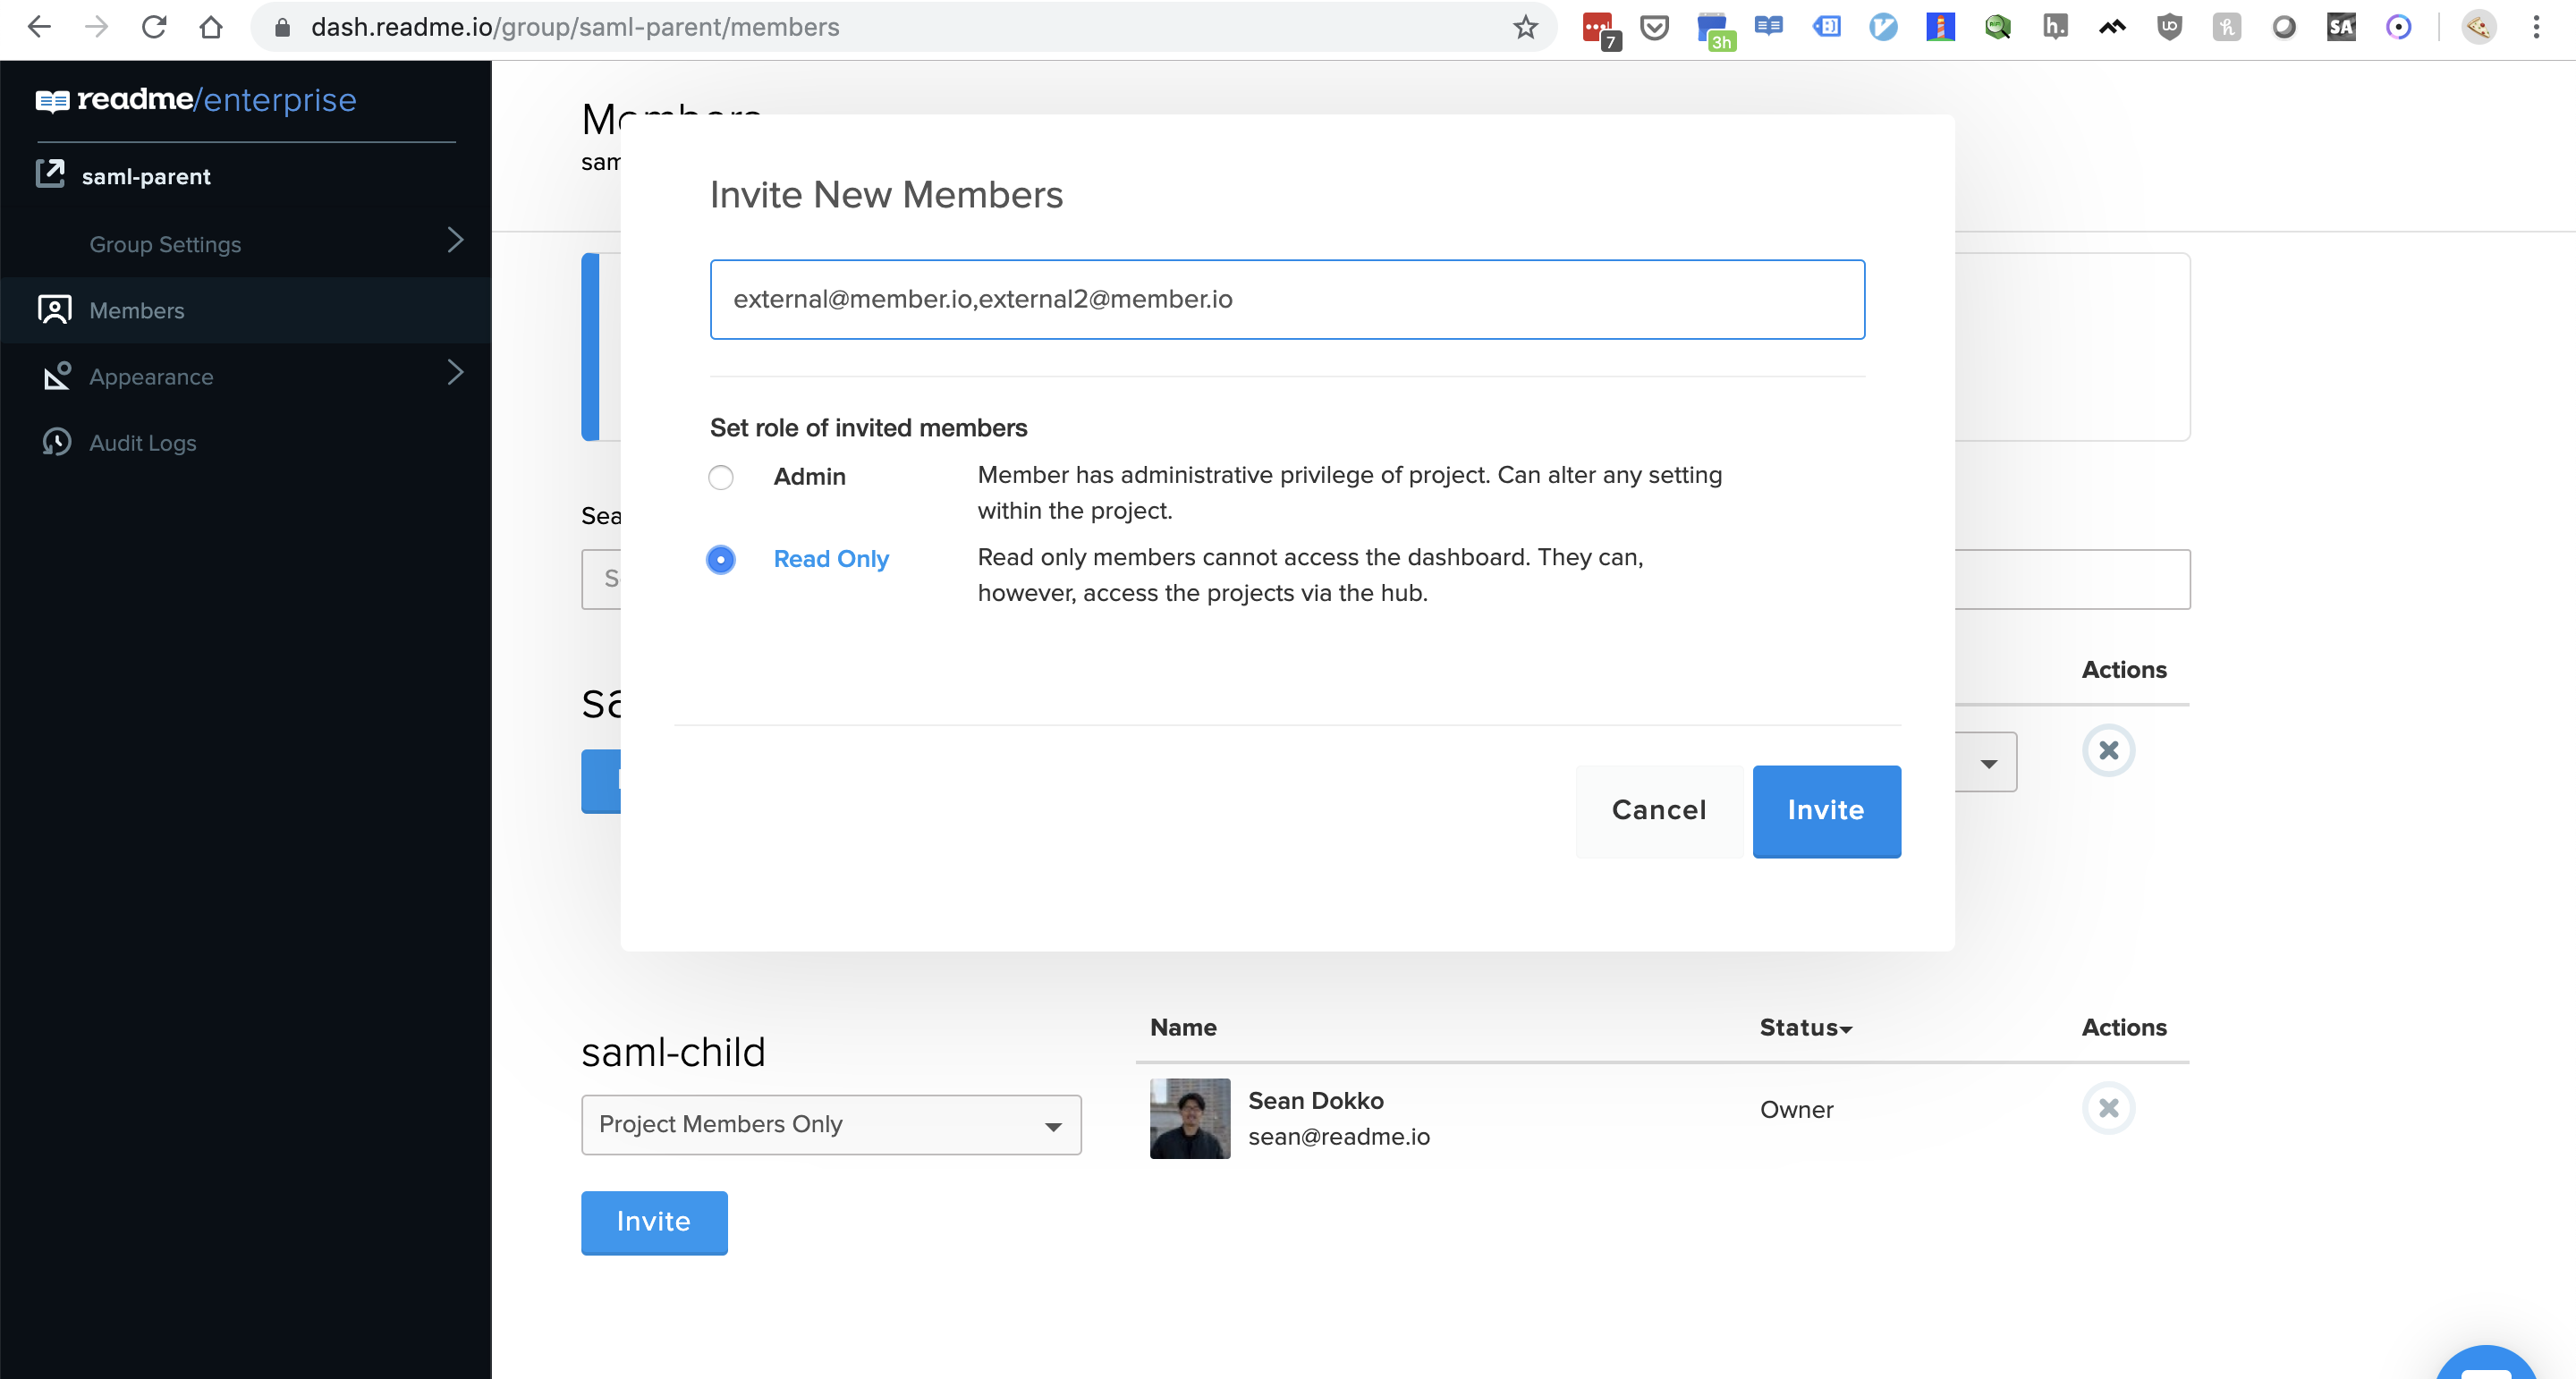Go to Audit Logs menu item
The width and height of the screenshot is (2576, 1379).
coord(143,443)
